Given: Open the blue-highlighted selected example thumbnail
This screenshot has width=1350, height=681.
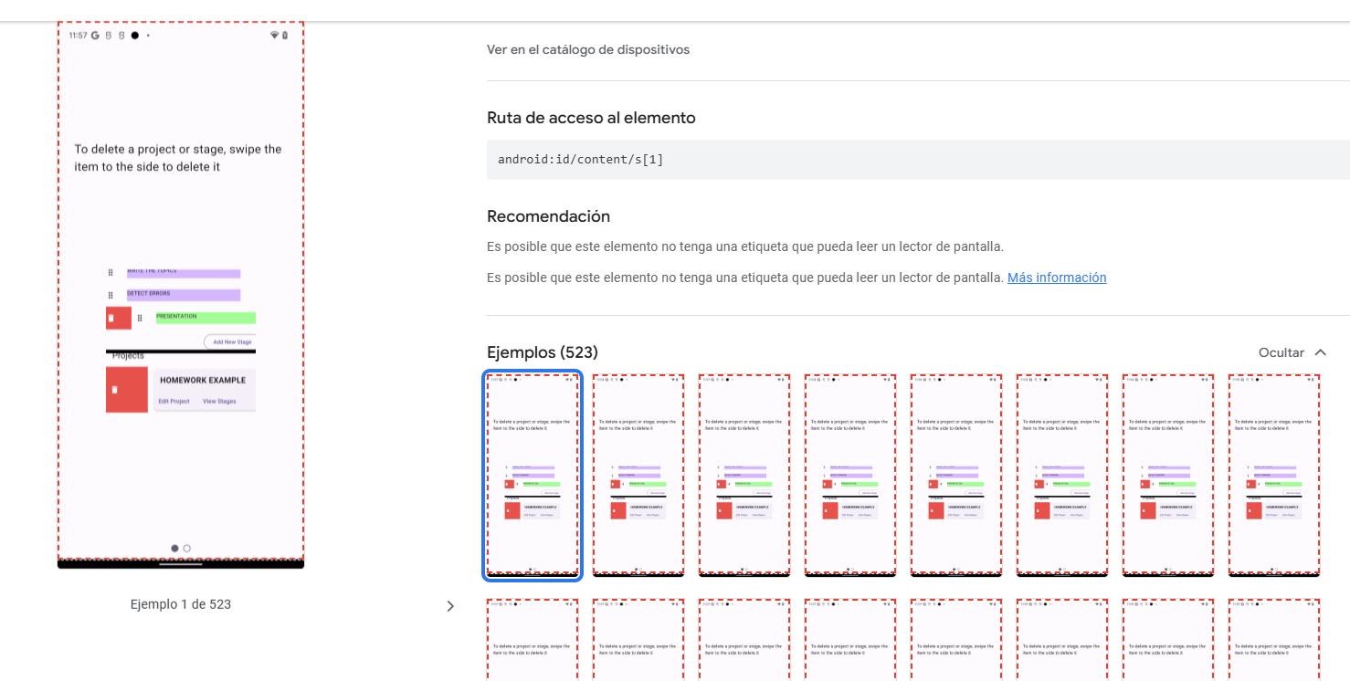Looking at the screenshot, I should click(533, 476).
